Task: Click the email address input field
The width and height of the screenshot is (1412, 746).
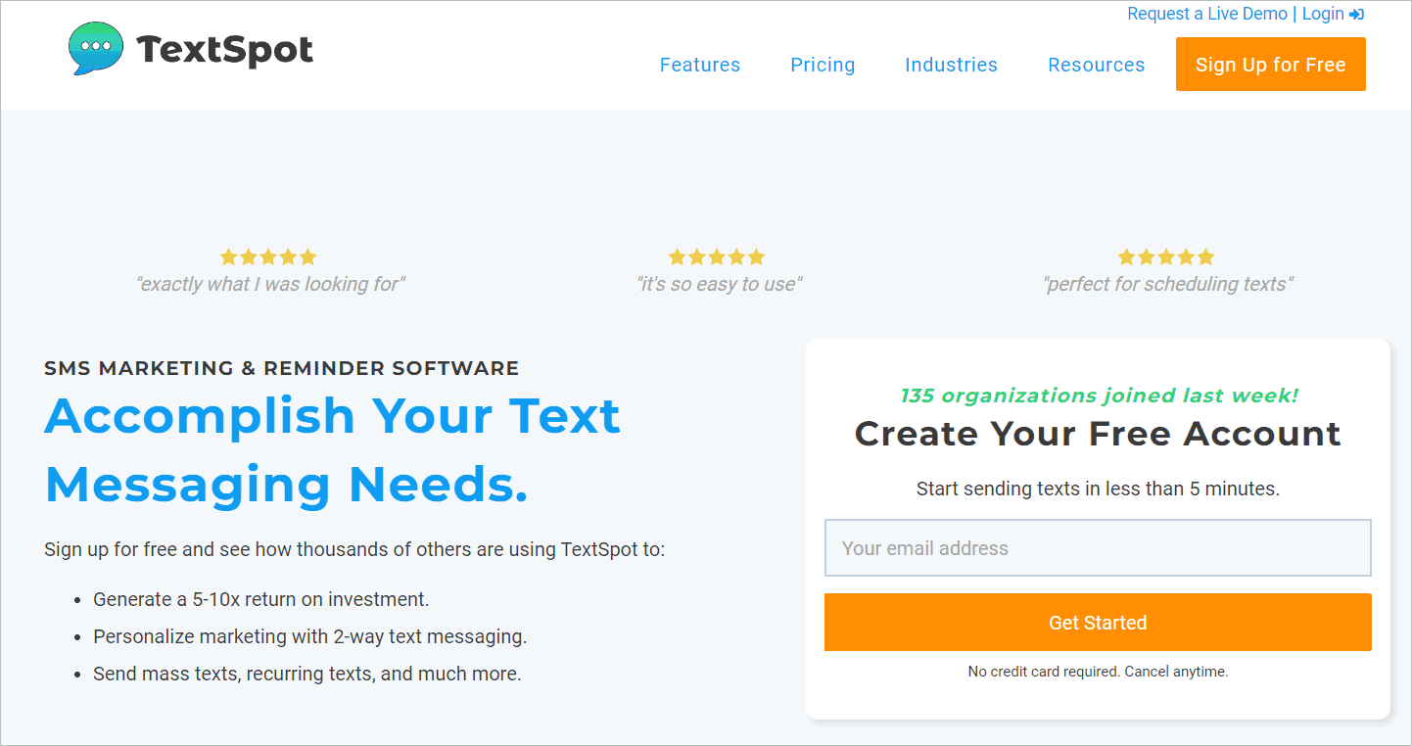Action: pyautogui.click(x=1098, y=547)
